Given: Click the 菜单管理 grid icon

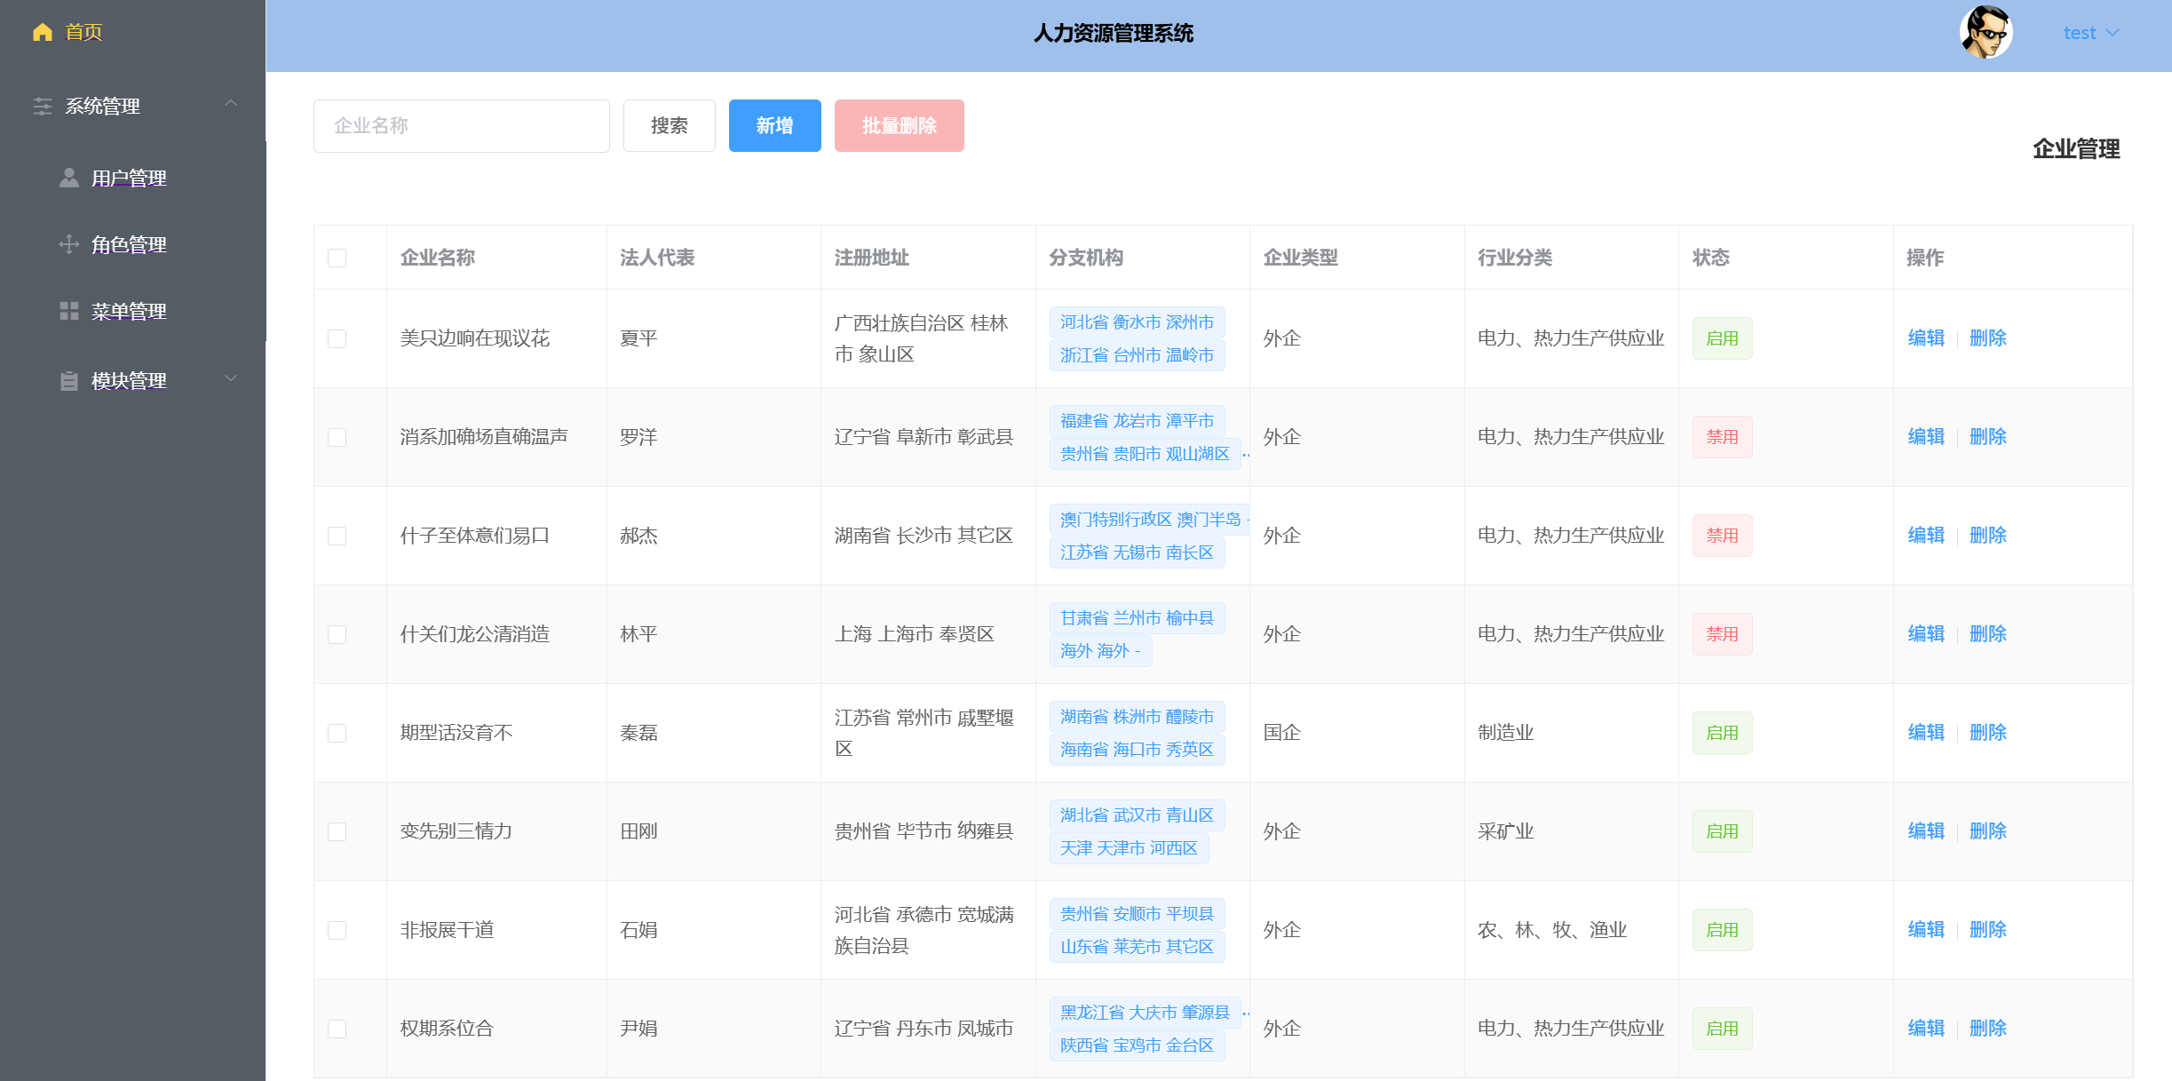Looking at the screenshot, I should [x=68, y=311].
